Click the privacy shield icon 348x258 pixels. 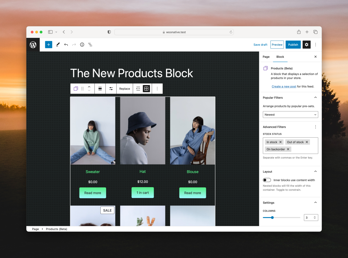coord(109,32)
